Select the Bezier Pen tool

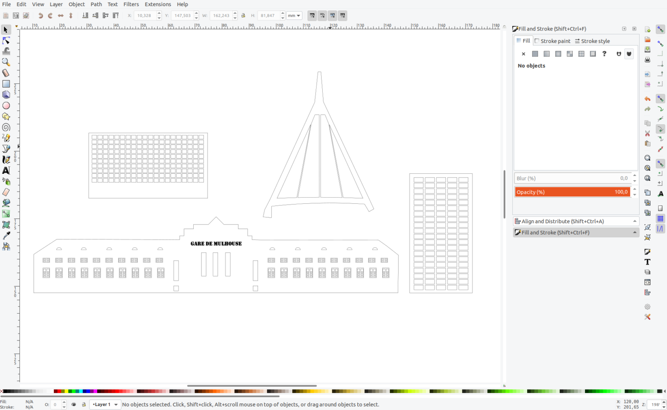(6, 149)
